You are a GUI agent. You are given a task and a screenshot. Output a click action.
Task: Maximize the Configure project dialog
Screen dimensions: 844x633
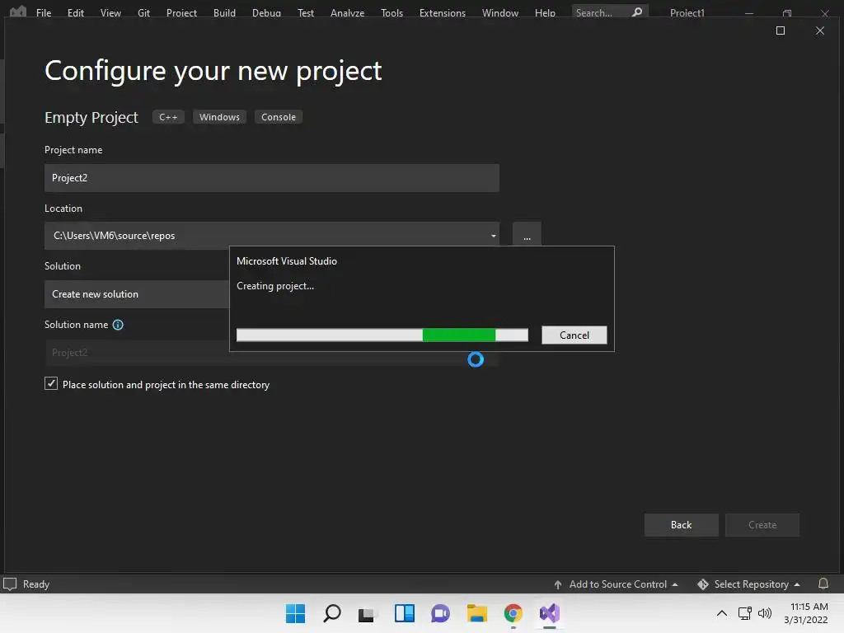coord(780,30)
